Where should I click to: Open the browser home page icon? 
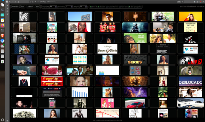tap(18, 2)
